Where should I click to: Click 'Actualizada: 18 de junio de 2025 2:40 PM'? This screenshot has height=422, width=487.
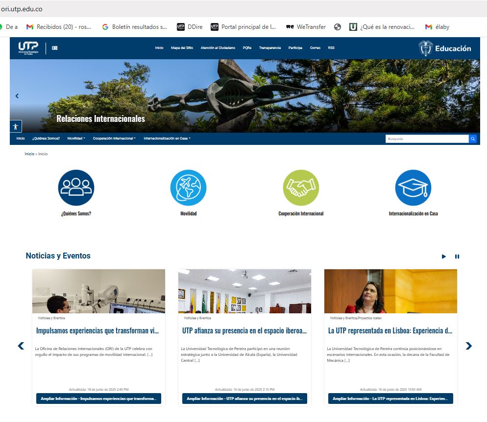click(x=99, y=389)
